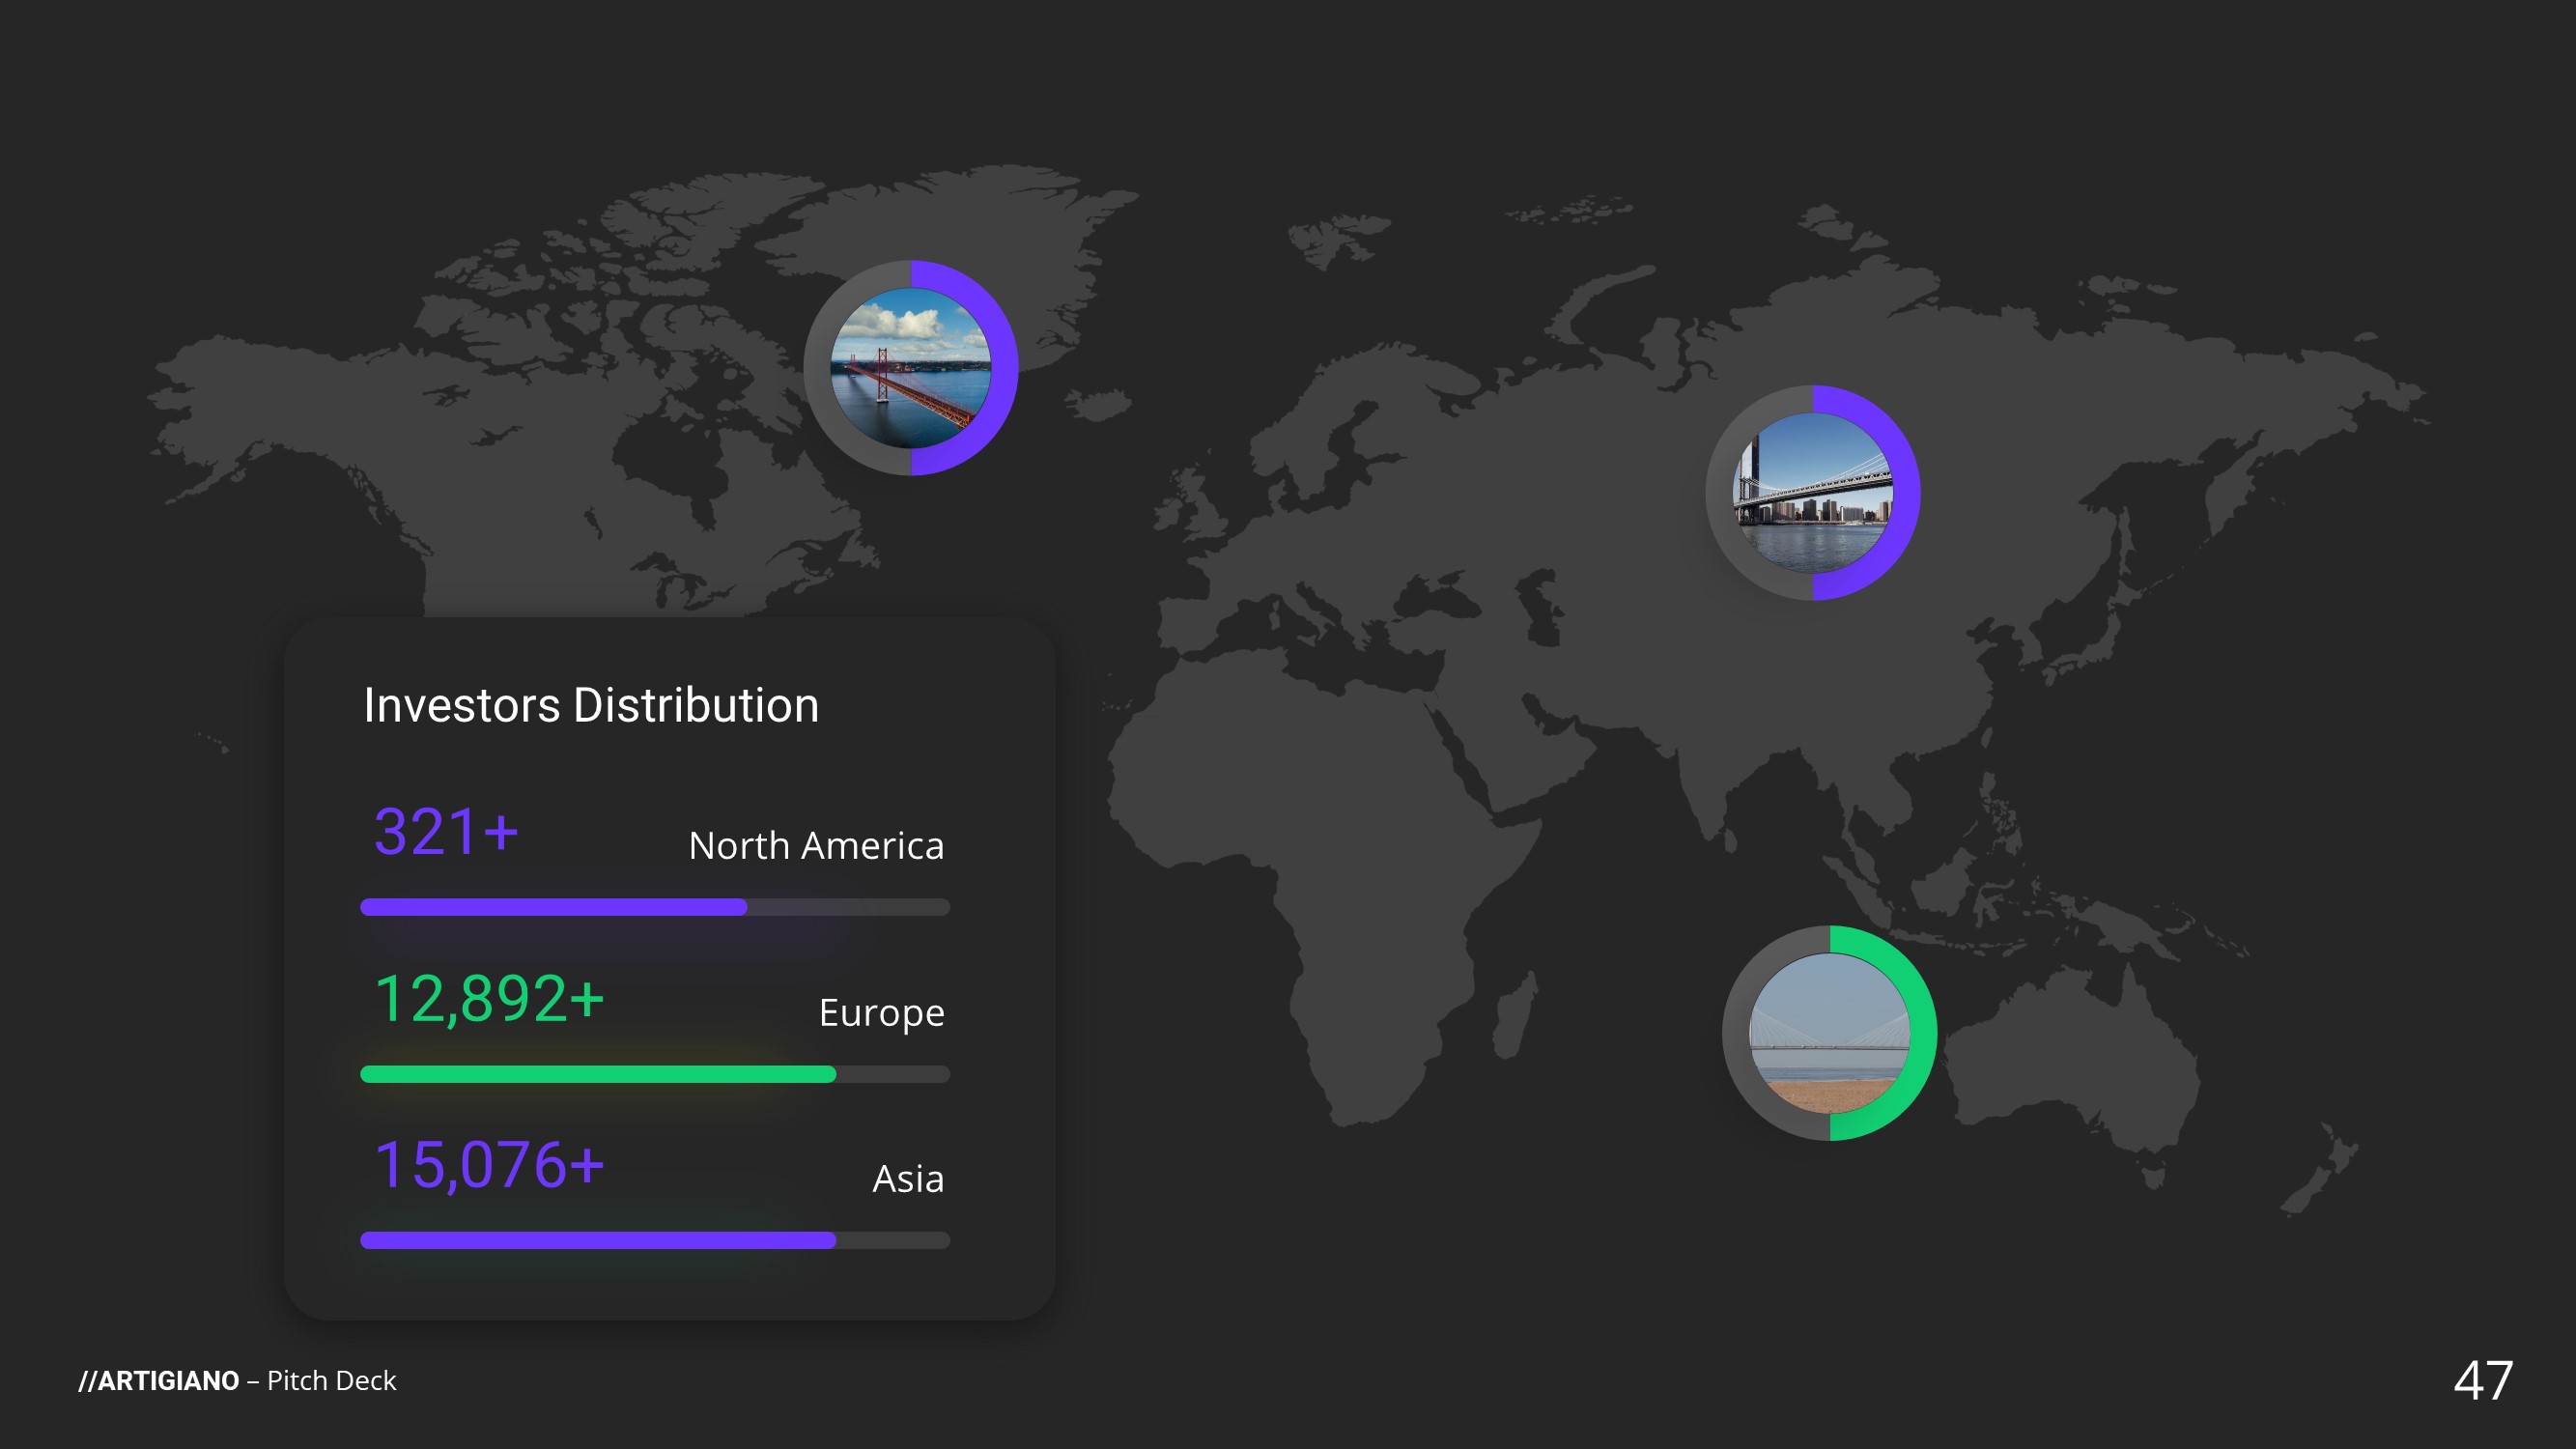Click the Investors Distribution heading
Screen dimensions: 2576x1449
tap(591, 705)
